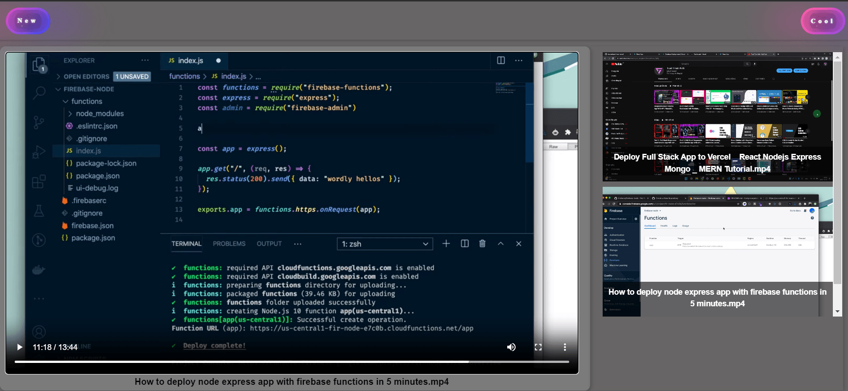848x391 pixels.
Task: Click the New button
Action: (x=27, y=21)
